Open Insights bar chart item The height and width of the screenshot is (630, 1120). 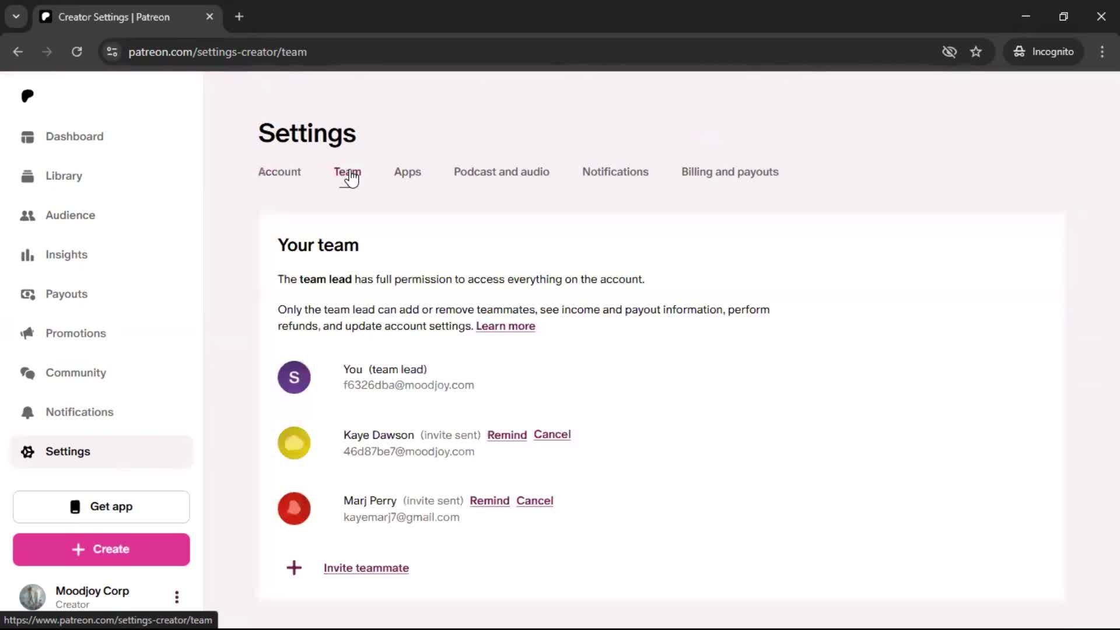point(66,255)
